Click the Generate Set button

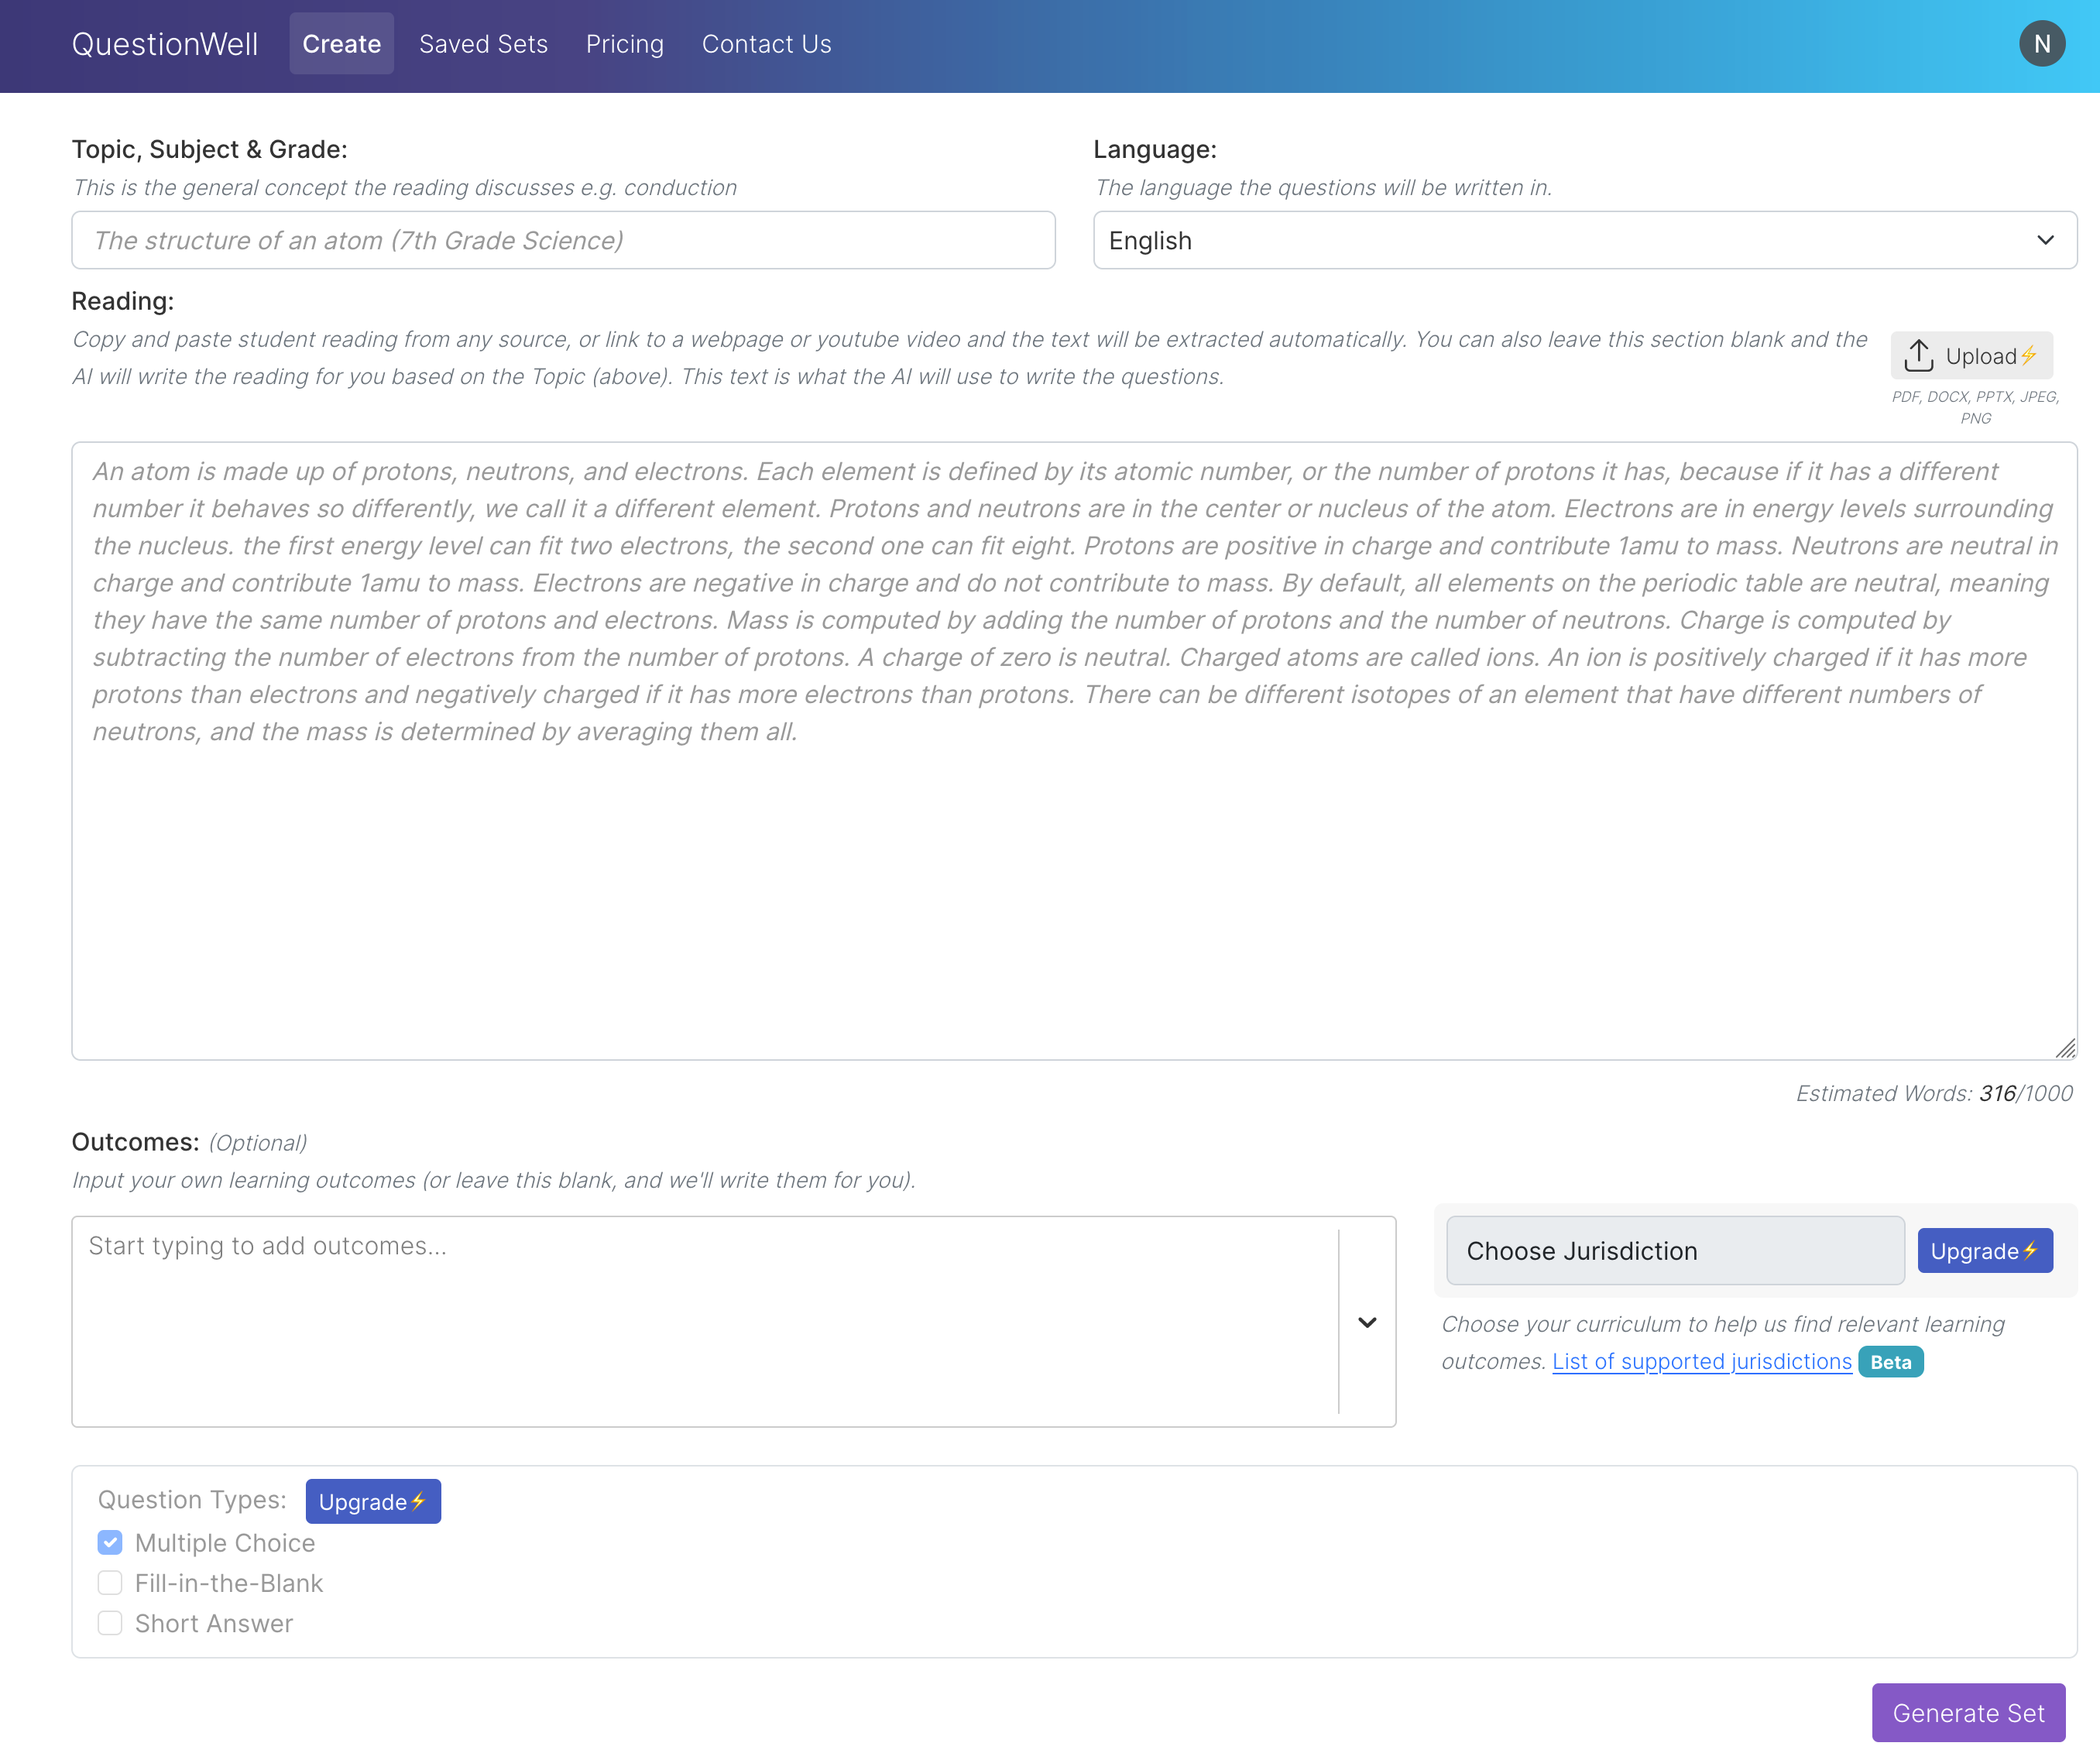tap(1967, 1713)
